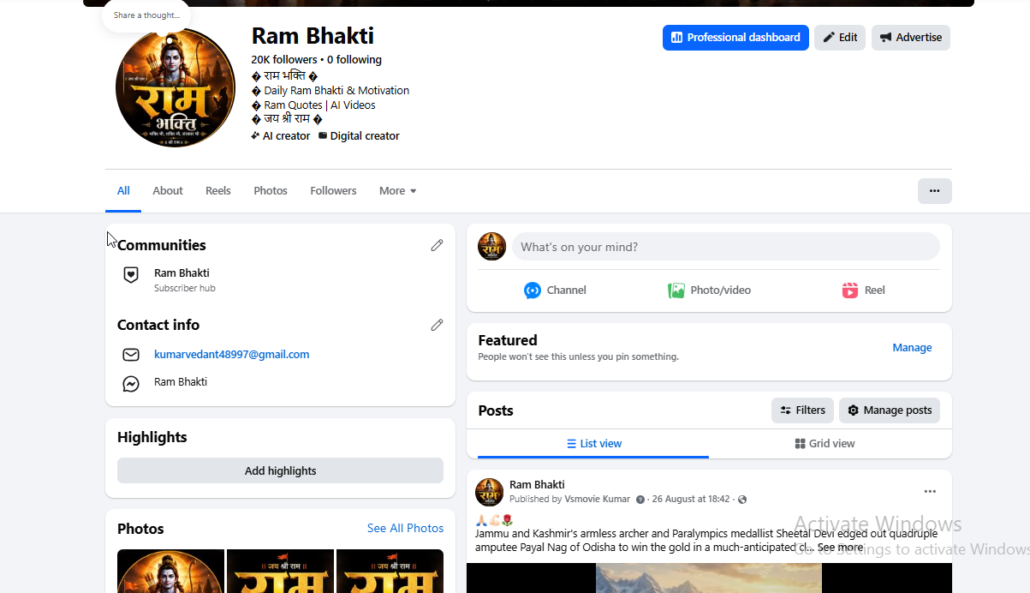Click the Digital creator label
Screen dimensions: 1030x593
coord(359,136)
